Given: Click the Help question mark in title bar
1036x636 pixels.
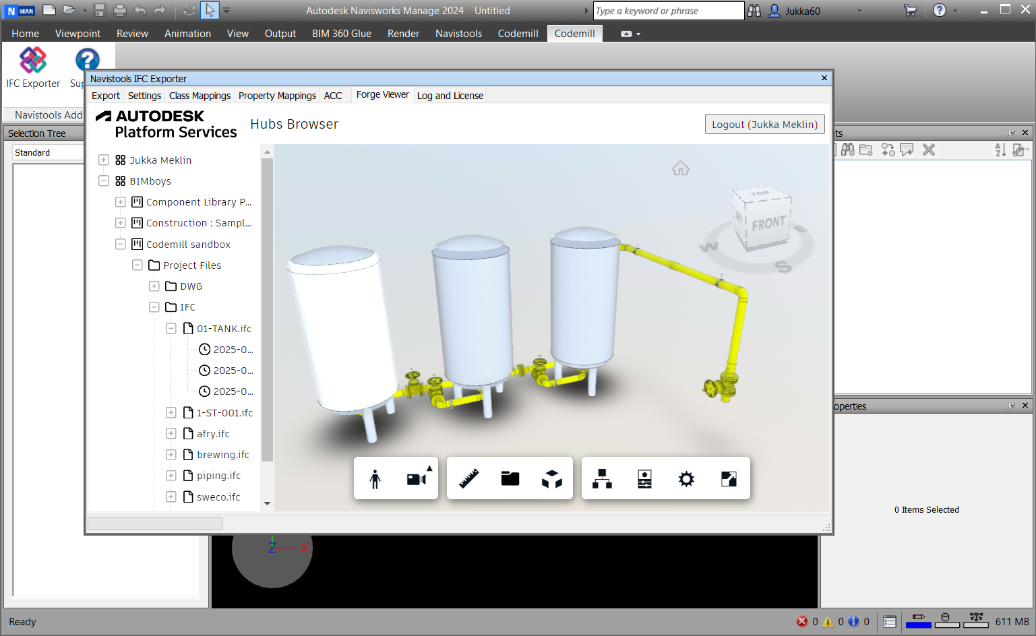Looking at the screenshot, I should click(940, 10).
